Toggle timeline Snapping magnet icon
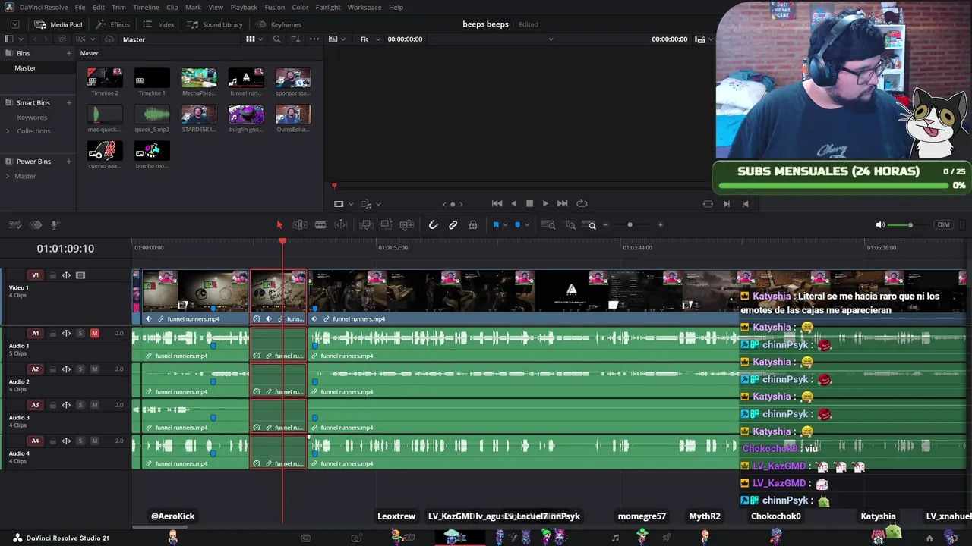 [433, 225]
